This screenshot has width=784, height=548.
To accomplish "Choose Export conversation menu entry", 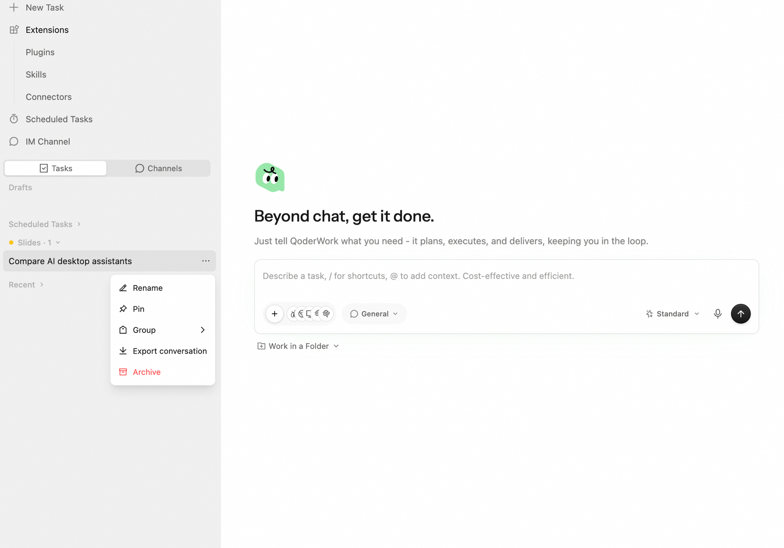I will tap(163, 351).
